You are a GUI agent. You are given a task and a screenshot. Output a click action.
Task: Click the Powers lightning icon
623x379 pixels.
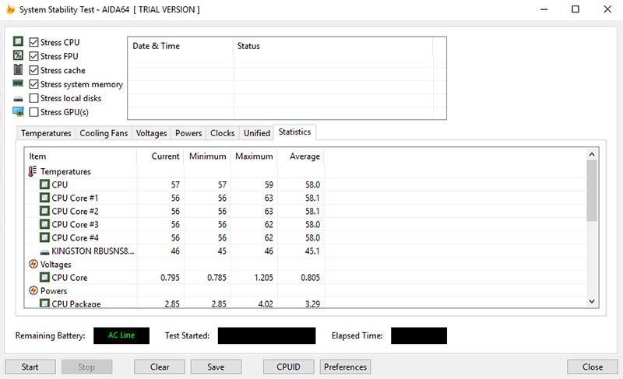click(x=33, y=290)
